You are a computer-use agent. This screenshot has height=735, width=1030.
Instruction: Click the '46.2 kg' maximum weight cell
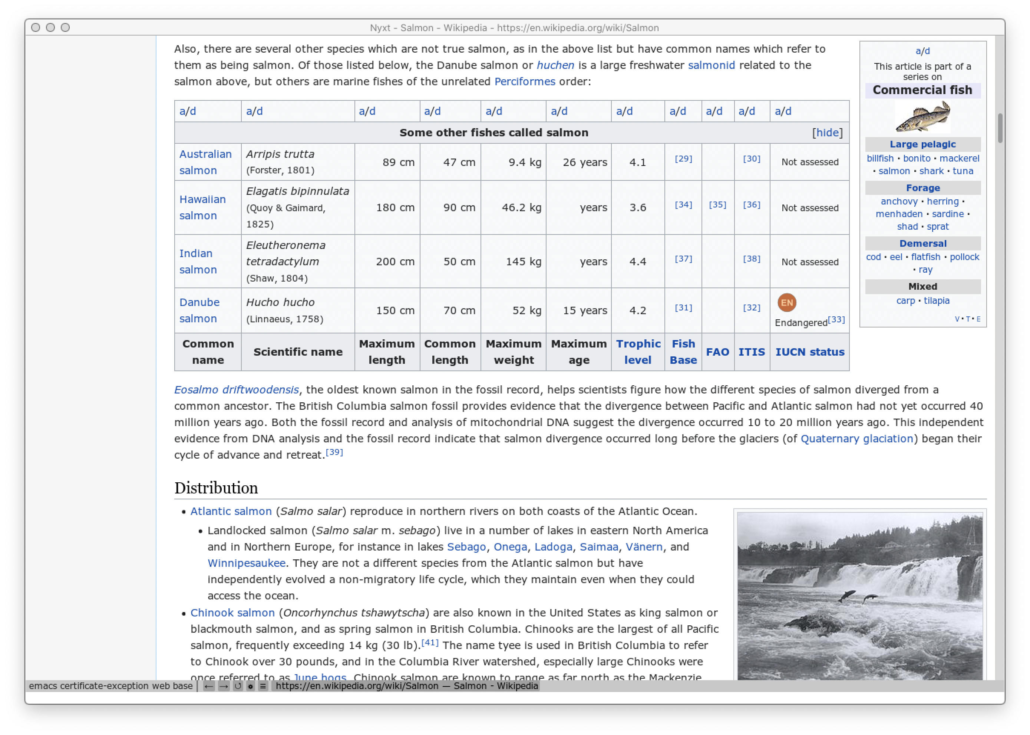pos(513,207)
